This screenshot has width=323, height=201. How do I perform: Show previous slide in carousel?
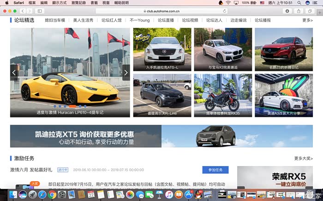(14, 72)
